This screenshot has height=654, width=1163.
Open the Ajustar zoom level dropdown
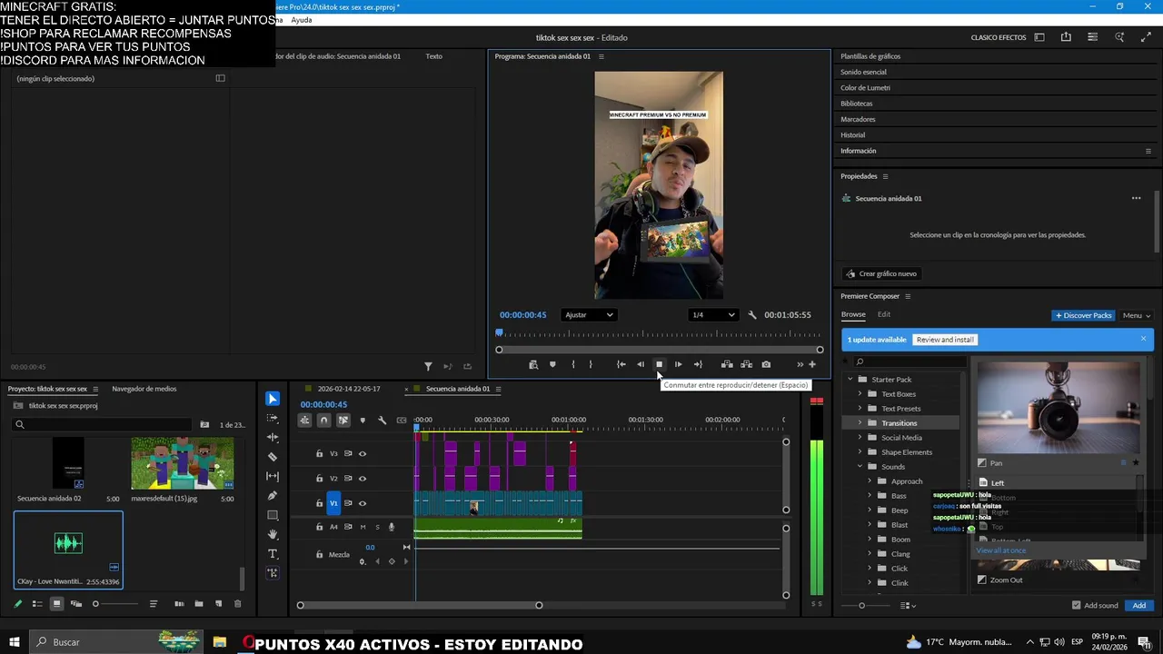589,315
